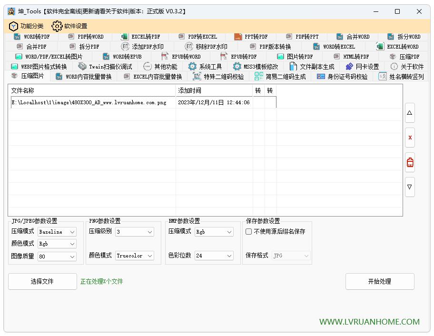Click the 添加时间 column header

214,90
